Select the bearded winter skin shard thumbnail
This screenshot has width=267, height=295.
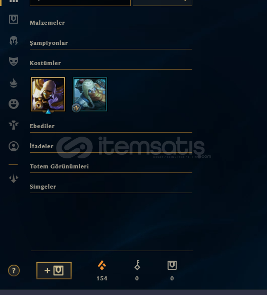click(x=90, y=94)
